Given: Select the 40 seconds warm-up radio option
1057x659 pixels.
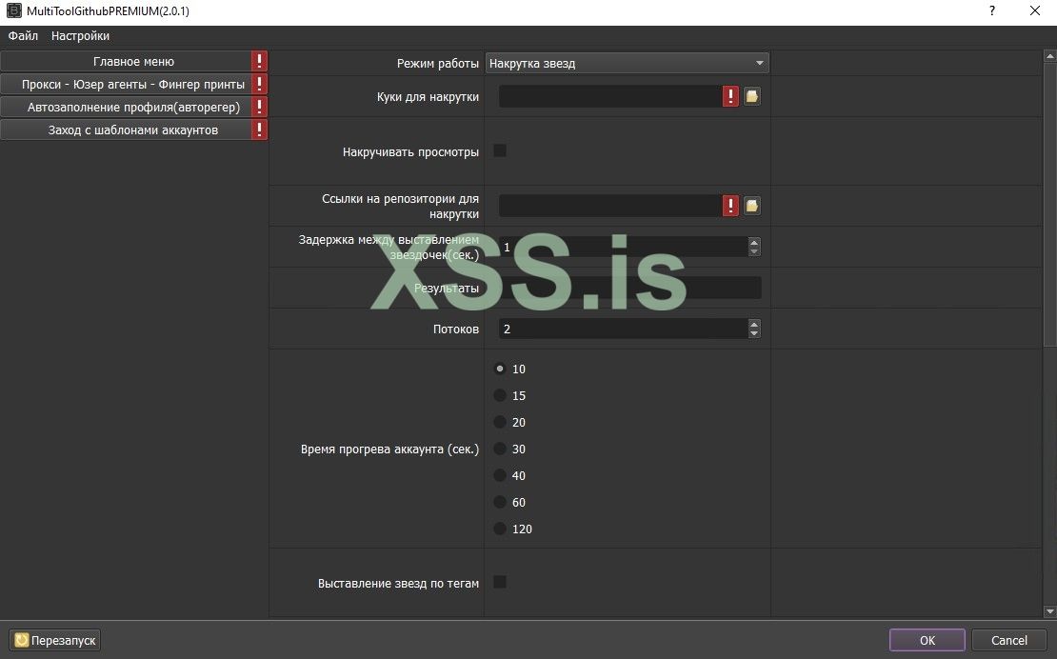Looking at the screenshot, I should 500,475.
